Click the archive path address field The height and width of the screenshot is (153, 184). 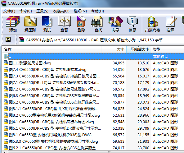coord(101,40)
